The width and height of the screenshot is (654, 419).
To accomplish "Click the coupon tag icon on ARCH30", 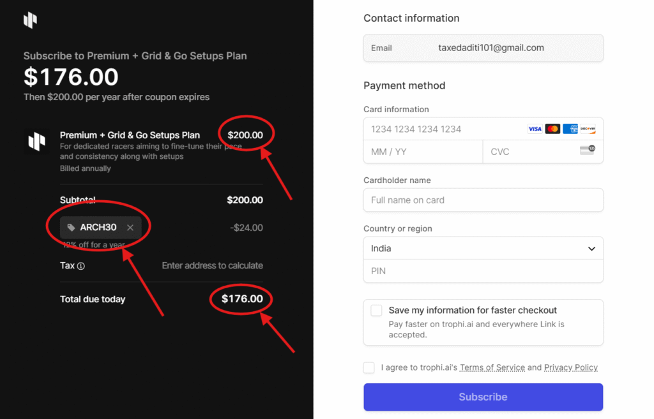I will 72,228.
